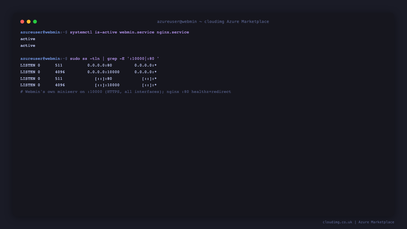Click the second 'active' output line
The height and width of the screenshot is (229, 407).
click(28, 45)
